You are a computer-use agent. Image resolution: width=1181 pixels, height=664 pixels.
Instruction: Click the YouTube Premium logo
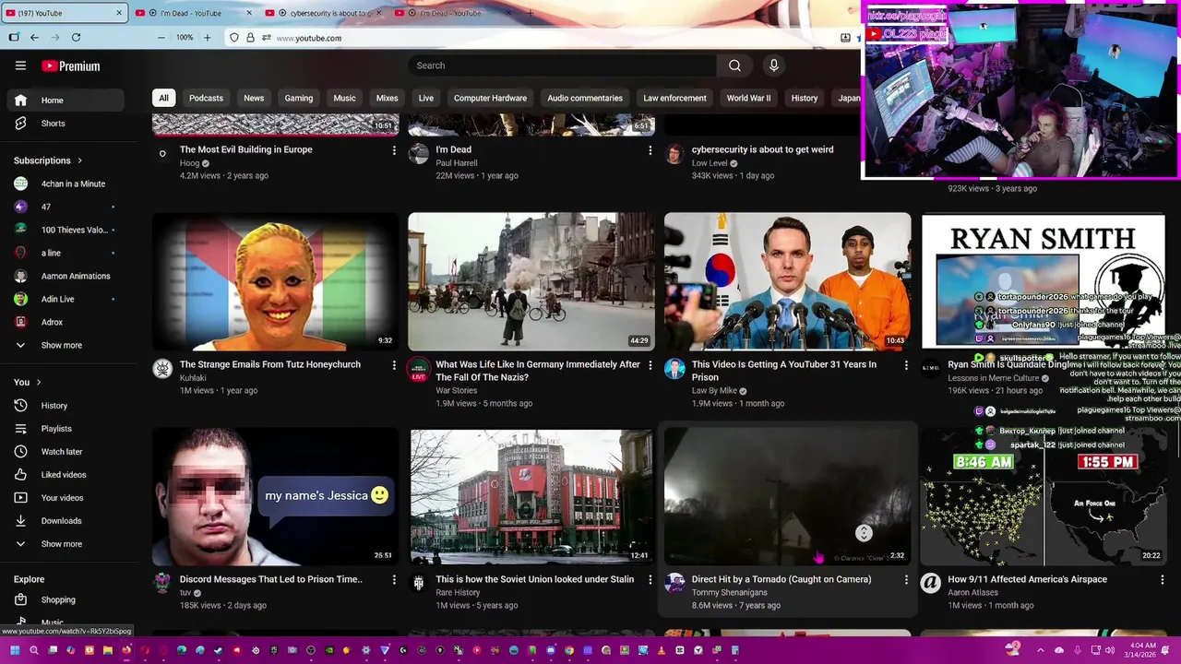pyautogui.click(x=71, y=65)
